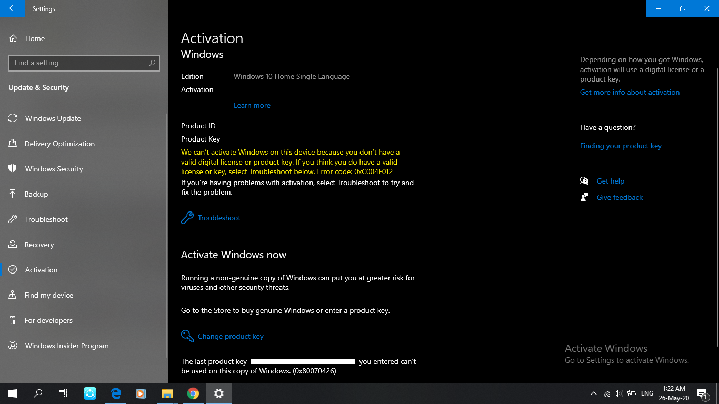Open Find my device settings
The height and width of the screenshot is (404, 719).
(84, 295)
